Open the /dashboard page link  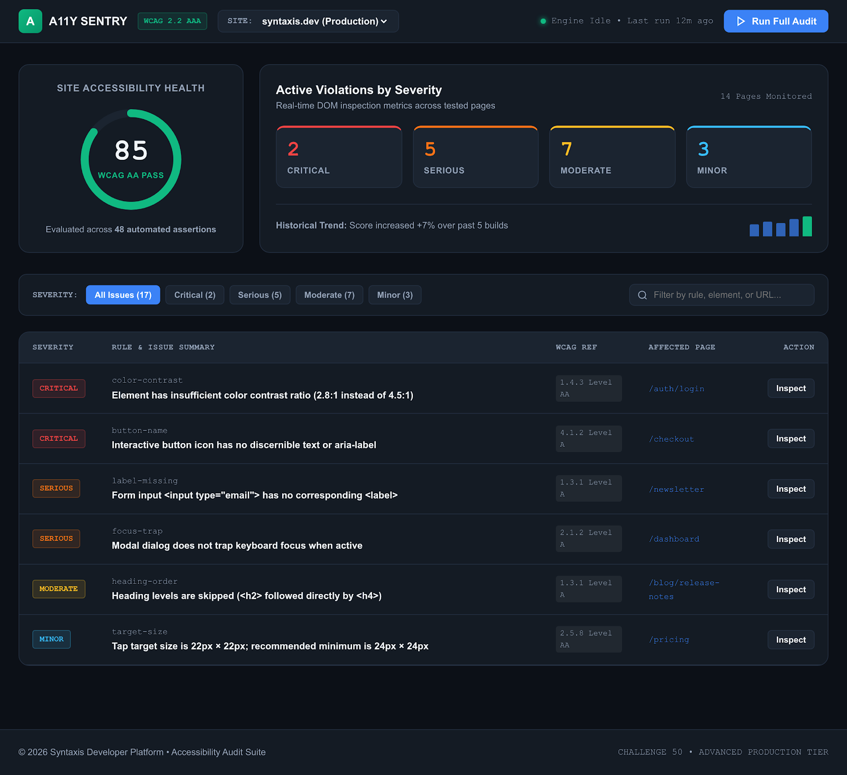tap(674, 539)
